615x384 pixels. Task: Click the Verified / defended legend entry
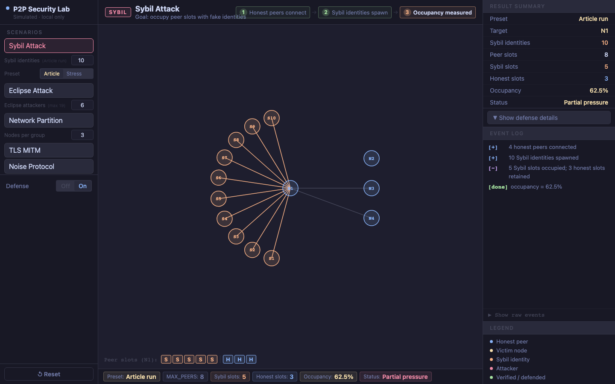(517, 378)
